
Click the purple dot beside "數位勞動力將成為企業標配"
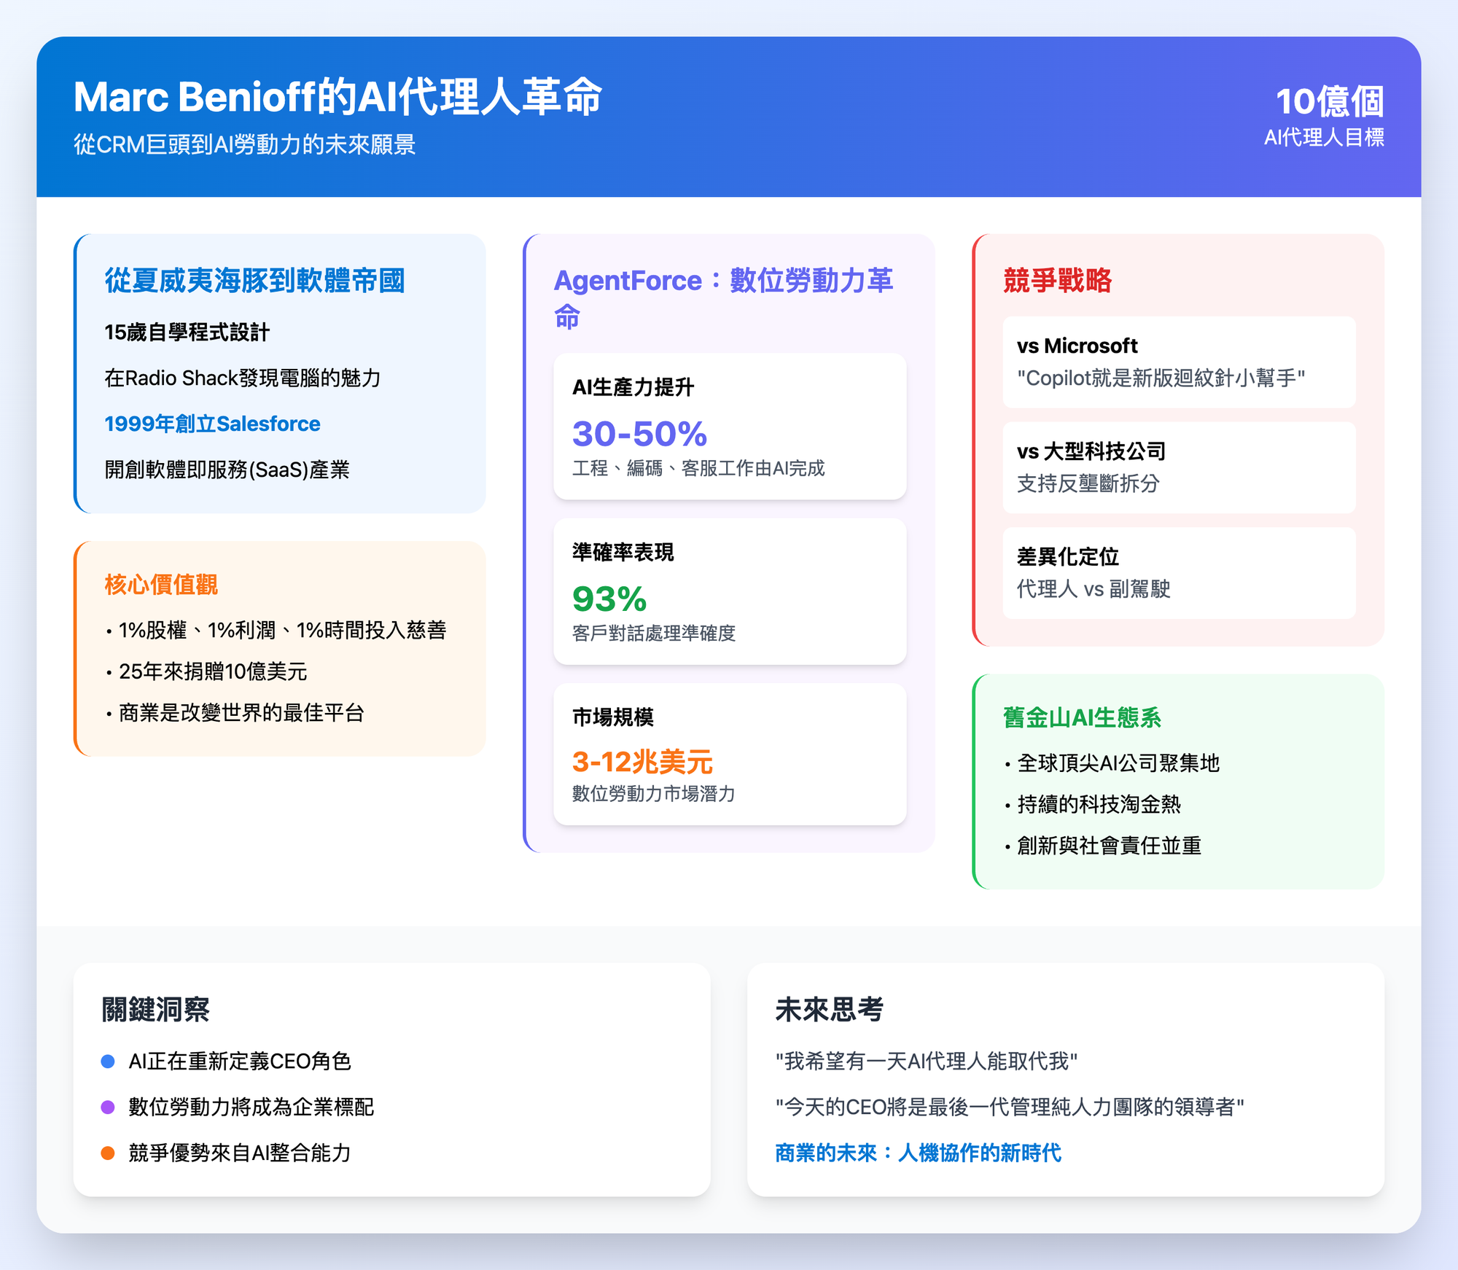(108, 1107)
